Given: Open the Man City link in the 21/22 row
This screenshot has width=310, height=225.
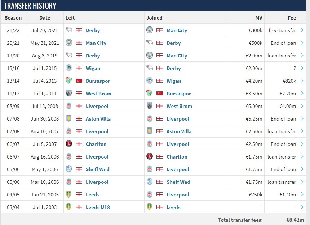Looking at the screenshot, I should [x=177, y=30].
